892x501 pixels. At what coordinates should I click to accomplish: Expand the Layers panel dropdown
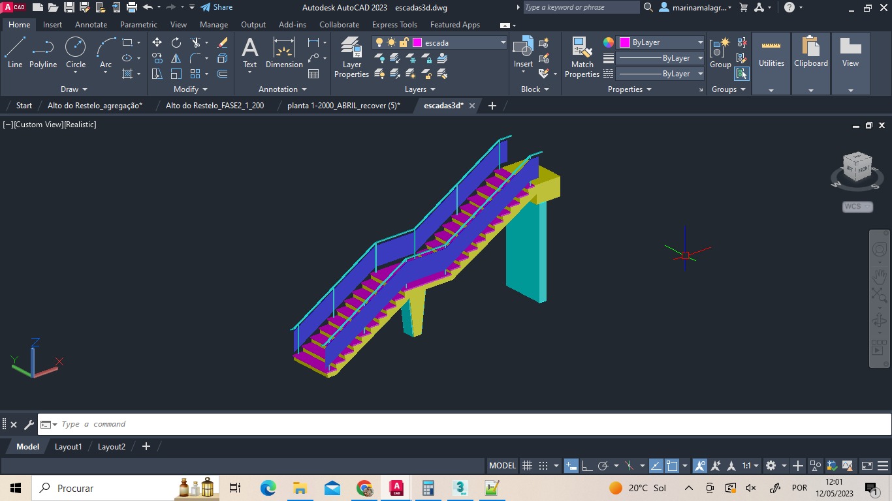(x=420, y=89)
